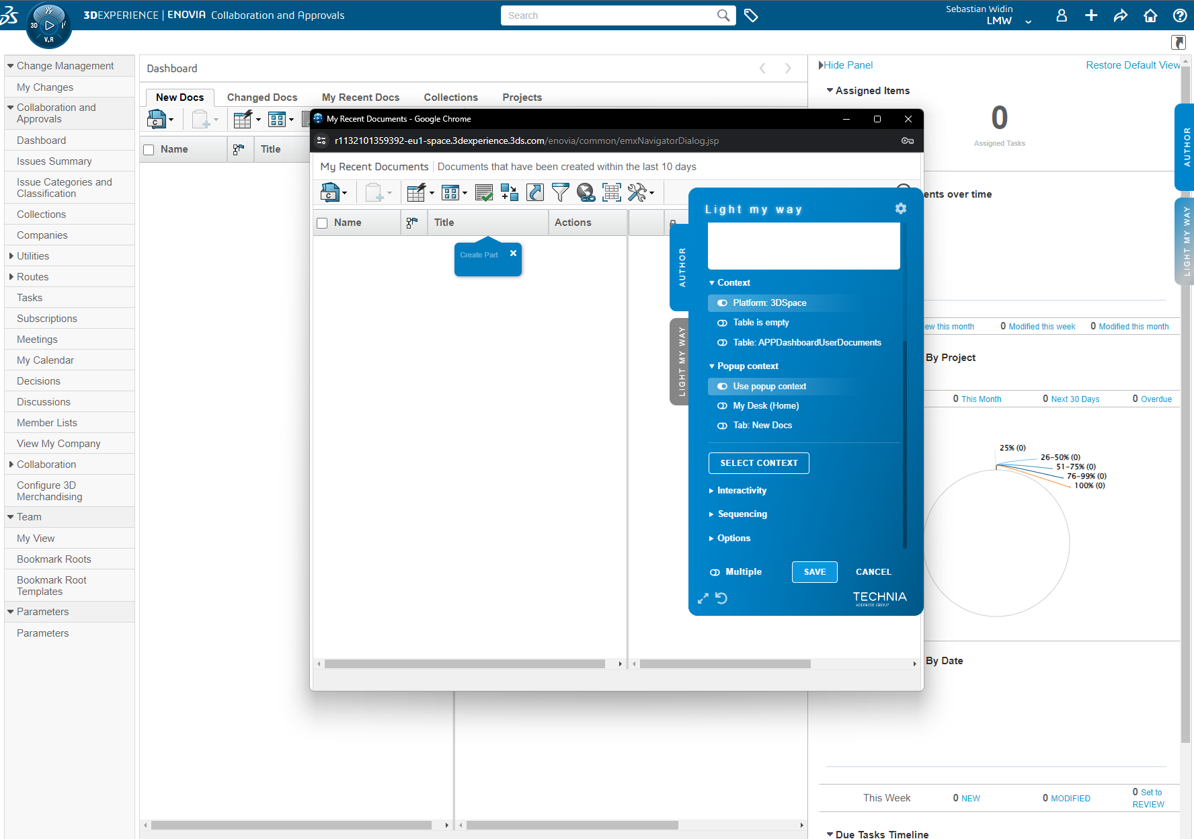Click the reset arrow icon in Light my way
Screen dimensions: 1194x839
(721, 598)
